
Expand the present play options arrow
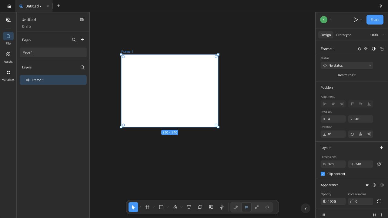[361, 20]
